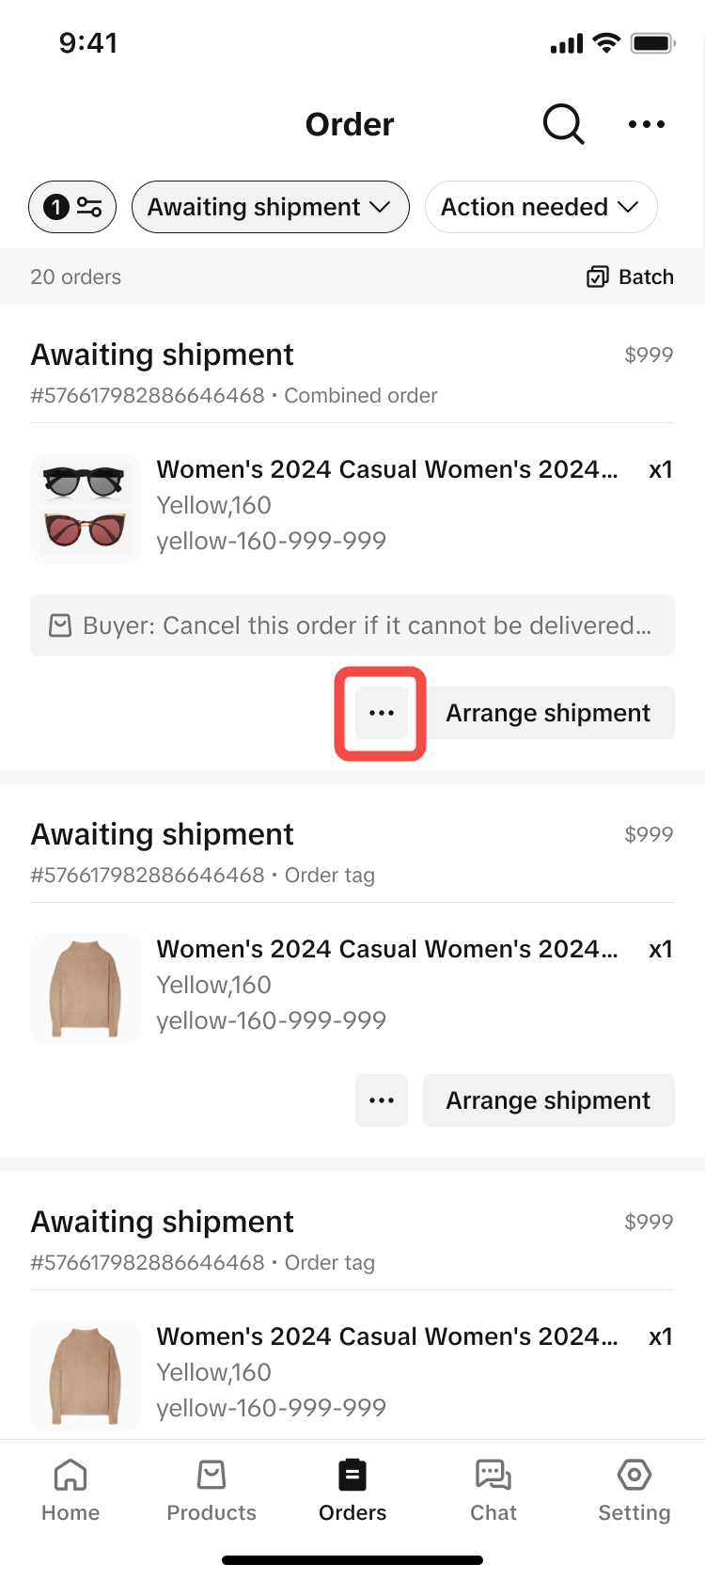Open the buyer note about cancelling order
705x1580 pixels.
tap(367, 625)
